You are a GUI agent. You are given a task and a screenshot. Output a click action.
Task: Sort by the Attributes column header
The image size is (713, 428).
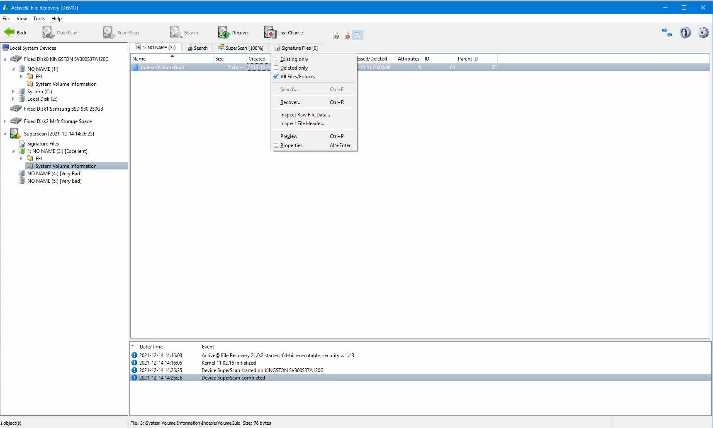409,59
